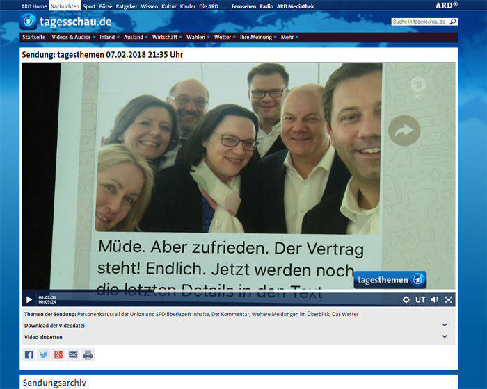
Task: Open the 'ARD Mediathek' top link
Action: (x=296, y=6)
